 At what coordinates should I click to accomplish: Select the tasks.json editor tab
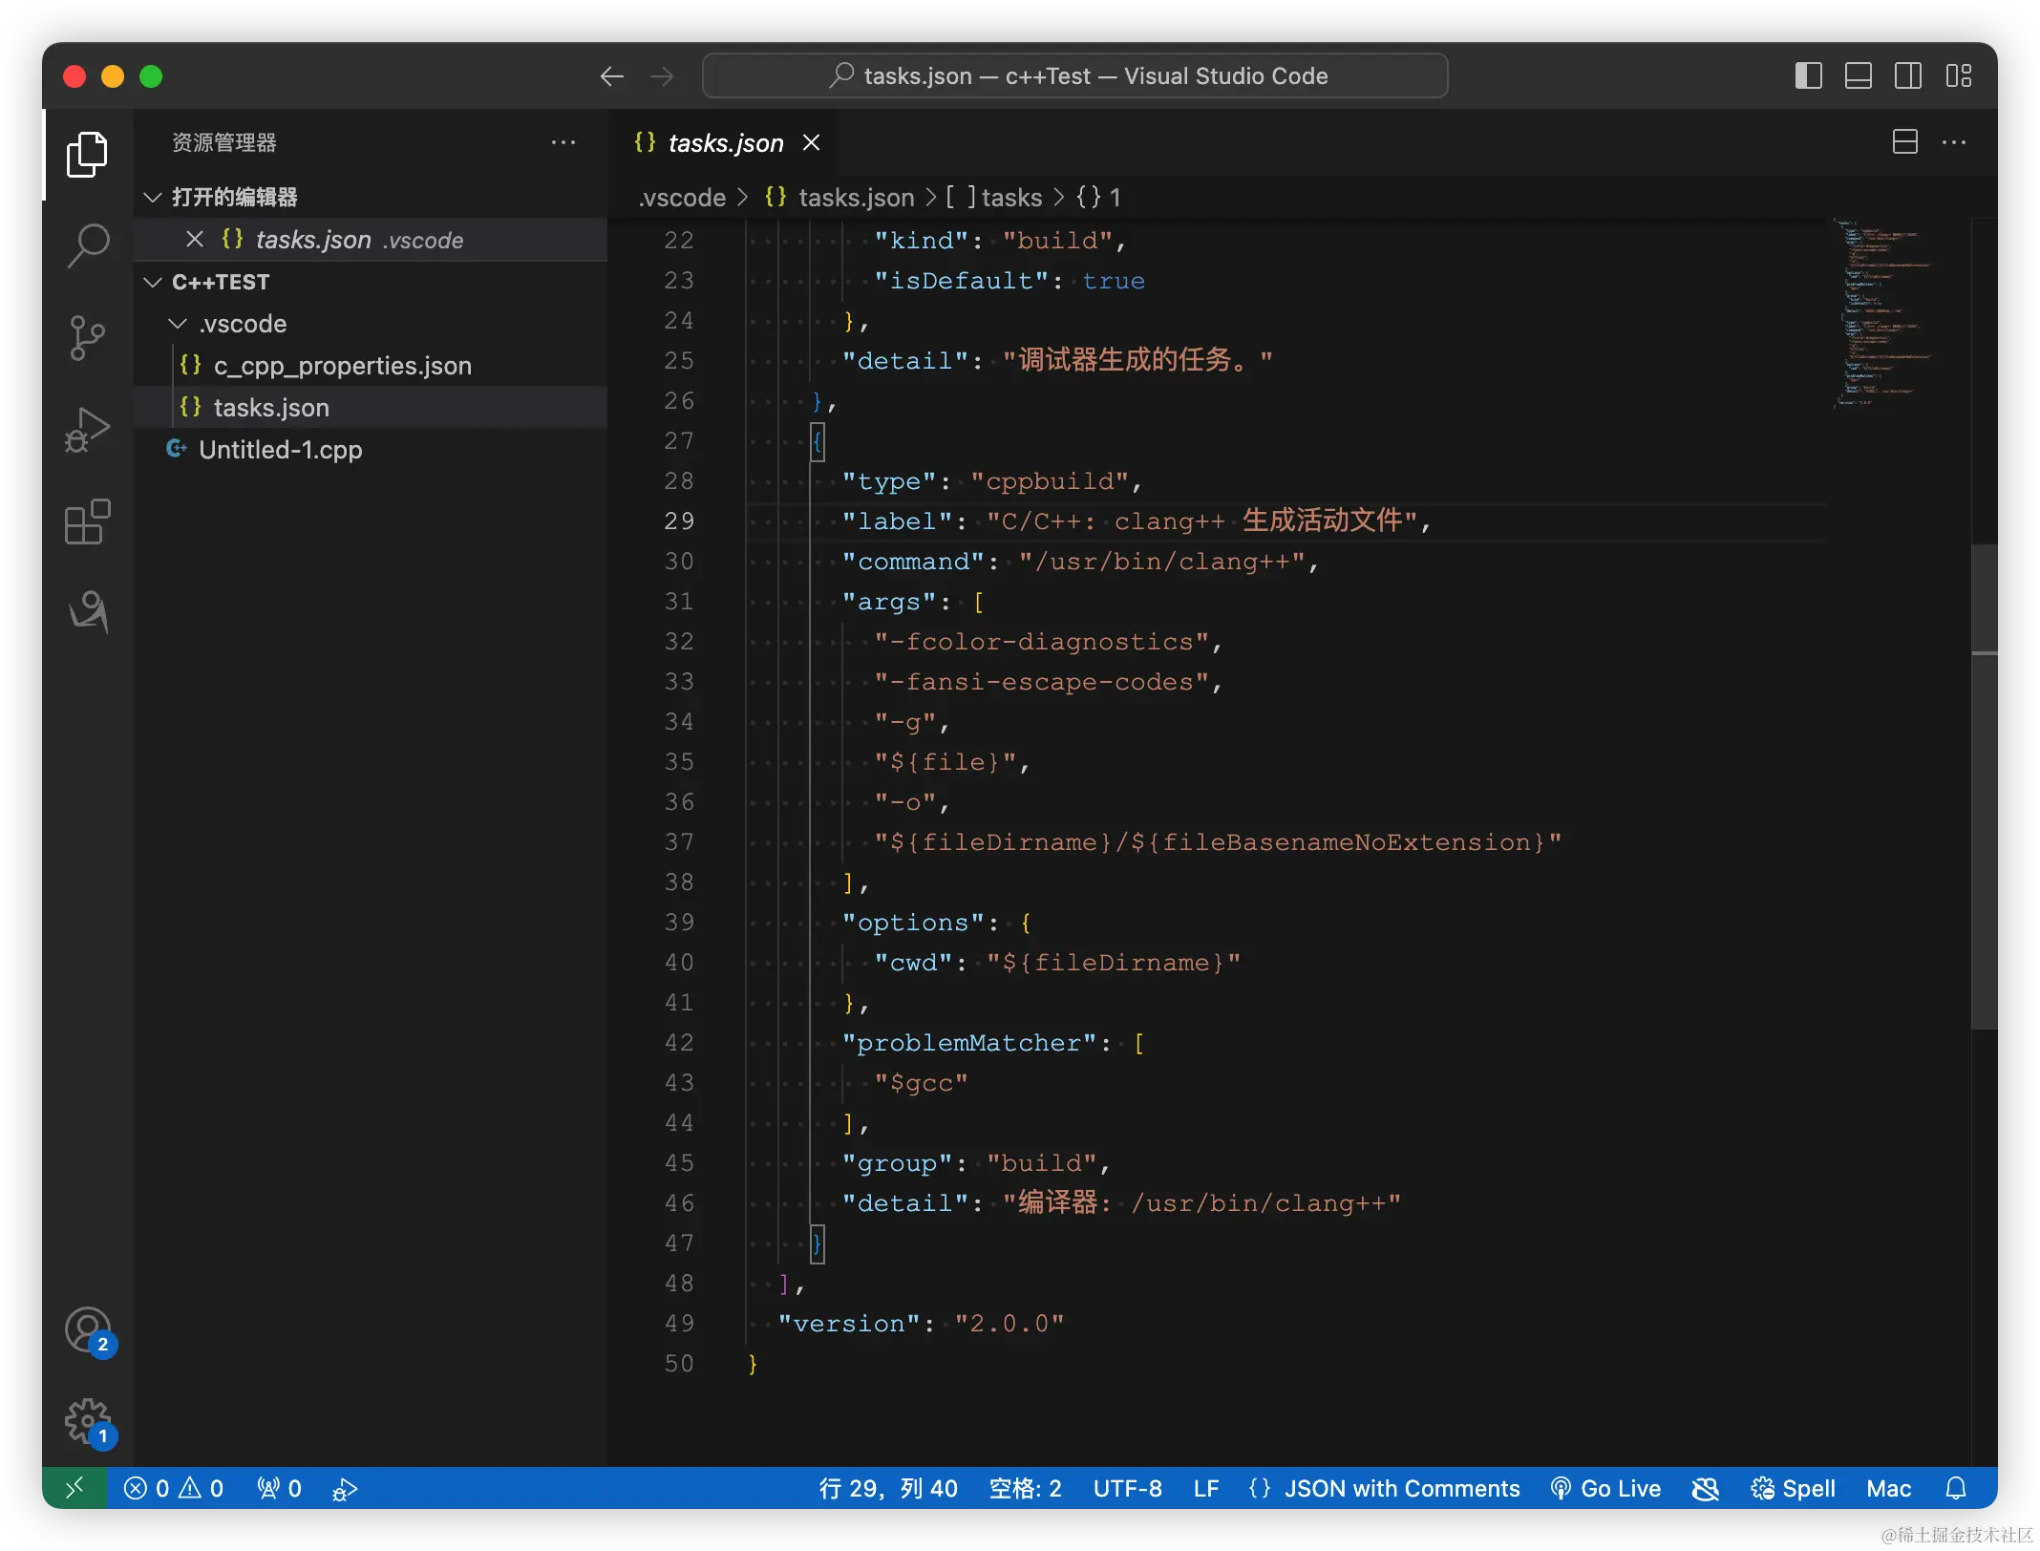coord(724,143)
